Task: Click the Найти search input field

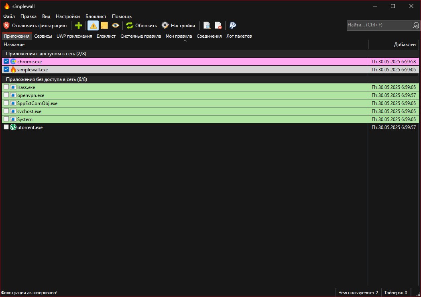Action: [379, 25]
